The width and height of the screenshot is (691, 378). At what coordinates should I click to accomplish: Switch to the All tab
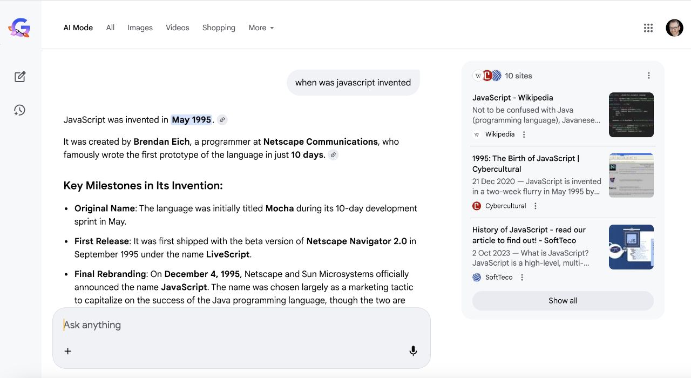click(110, 28)
